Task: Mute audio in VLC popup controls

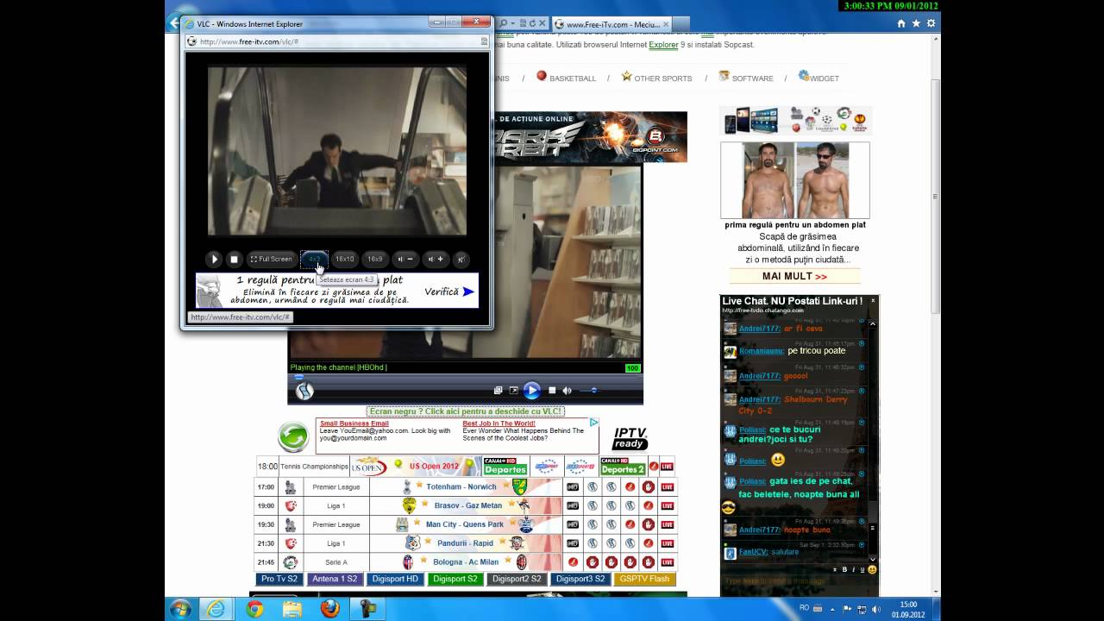Action: 461,259
